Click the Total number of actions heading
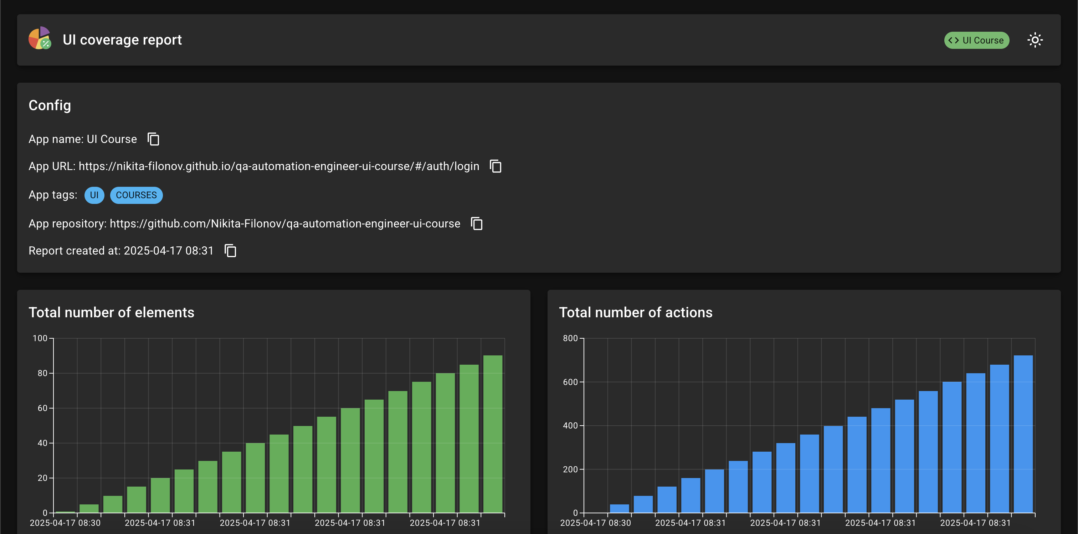 coord(636,312)
